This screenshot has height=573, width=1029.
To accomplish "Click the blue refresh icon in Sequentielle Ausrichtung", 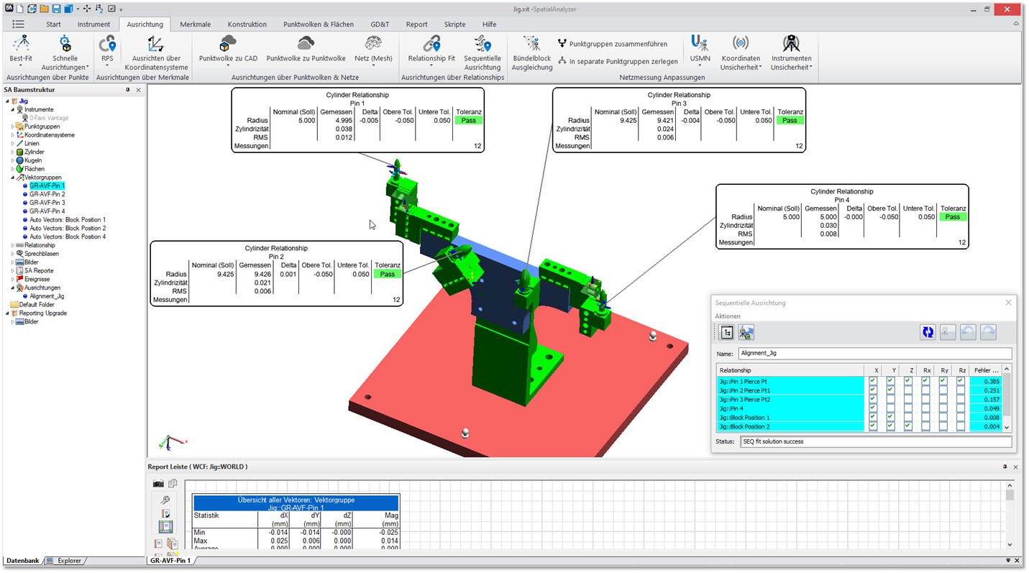I will tap(927, 331).
